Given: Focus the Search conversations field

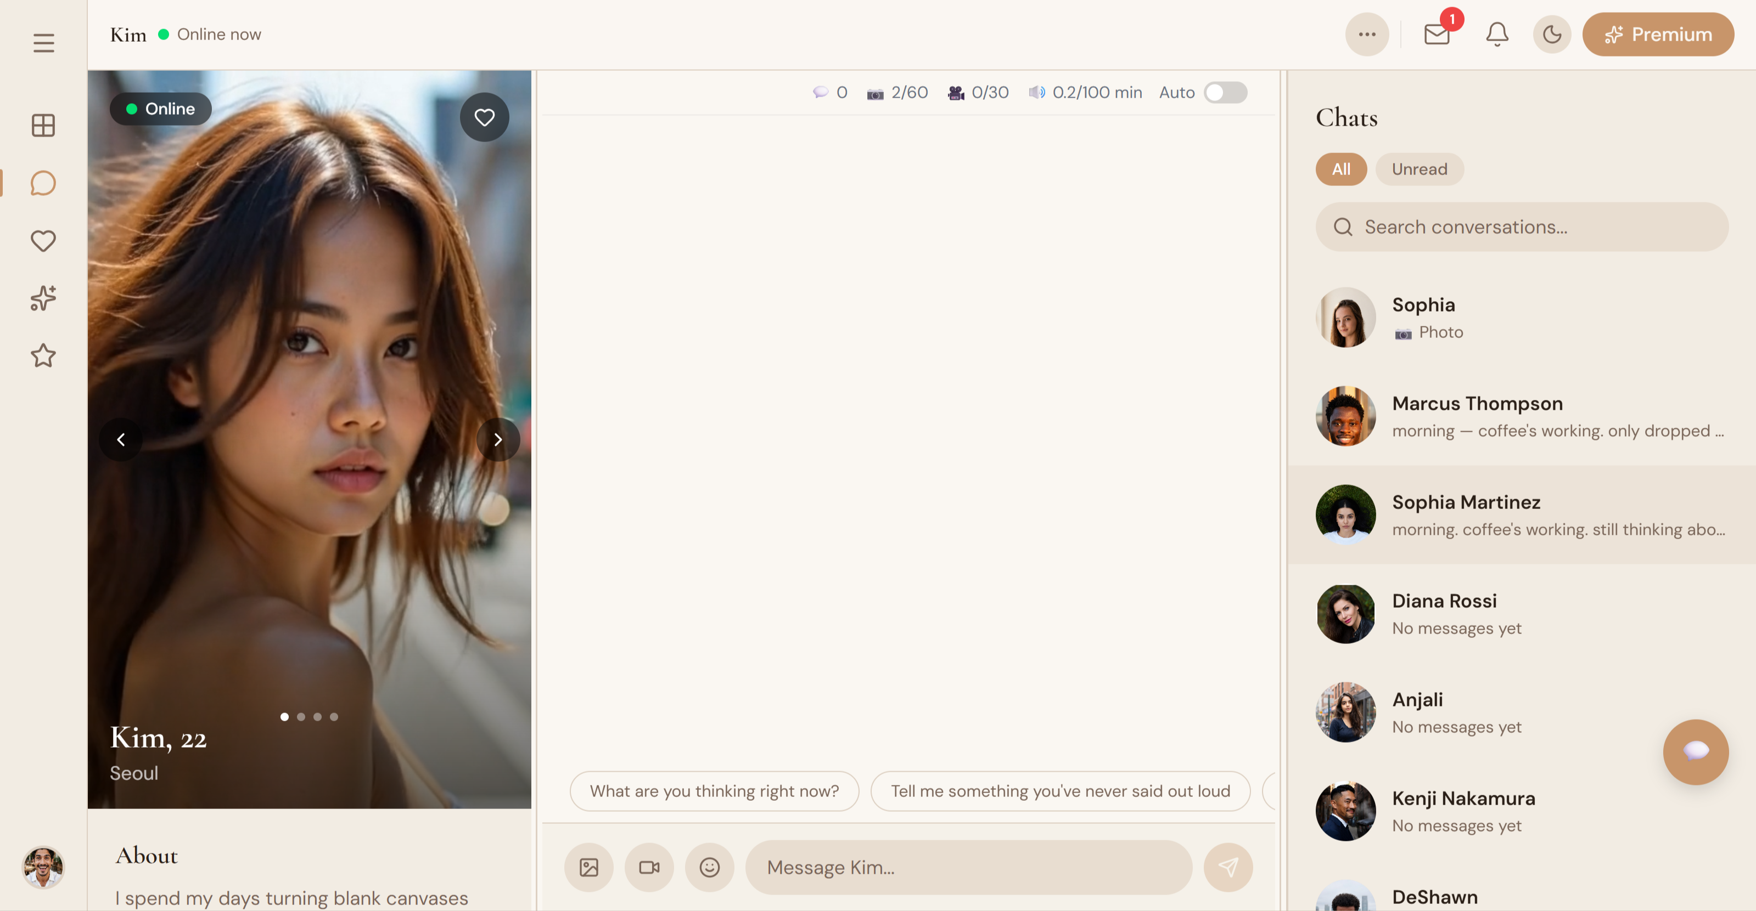Looking at the screenshot, I should 1522,227.
